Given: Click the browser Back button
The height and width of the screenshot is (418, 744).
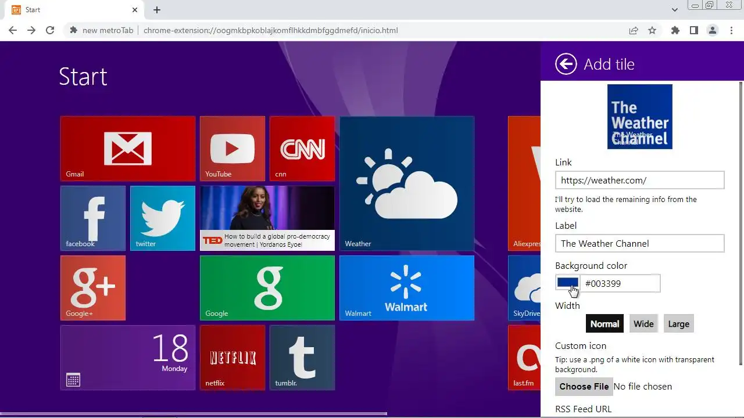Looking at the screenshot, I should tap(13, 30).
